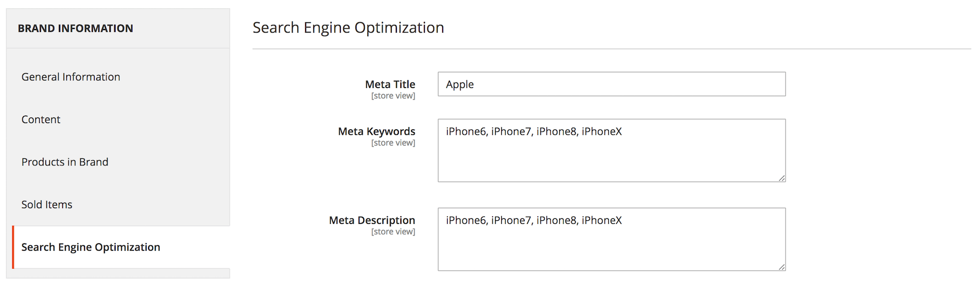Viewport: 978px width, 286px height.
Task: Click the Meta Keywords label
Action: tap(376, 131)
